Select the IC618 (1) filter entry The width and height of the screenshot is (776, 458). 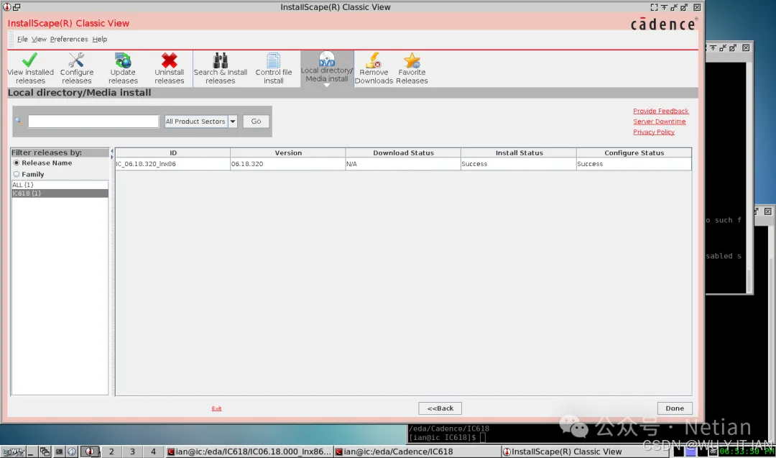pos(60,193)
